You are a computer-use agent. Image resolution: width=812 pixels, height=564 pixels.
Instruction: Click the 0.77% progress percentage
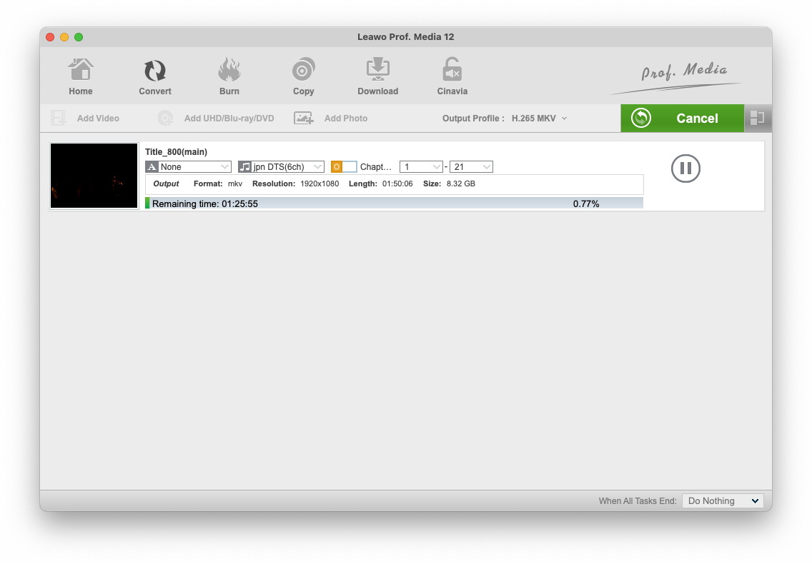[x=585, y=204]
